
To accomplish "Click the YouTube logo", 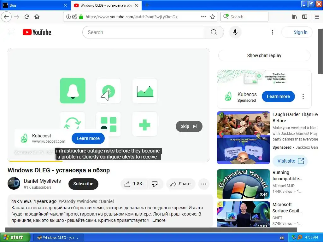I will [x=37, y=32].
